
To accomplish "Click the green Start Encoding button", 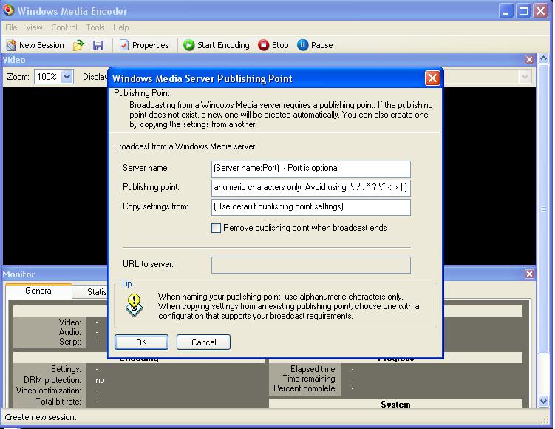I will [x=217, y=45].
